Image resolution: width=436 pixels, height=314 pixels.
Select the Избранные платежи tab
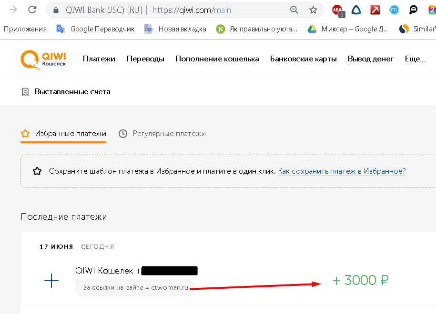click(63, 134)
